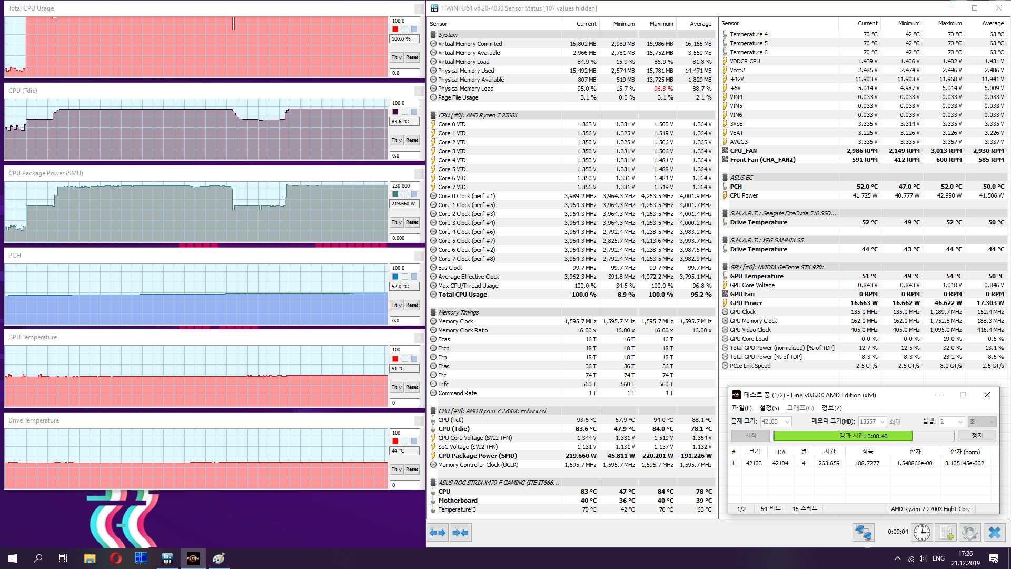
Task: Open Windows Task View icon
Action: [63, 558]
